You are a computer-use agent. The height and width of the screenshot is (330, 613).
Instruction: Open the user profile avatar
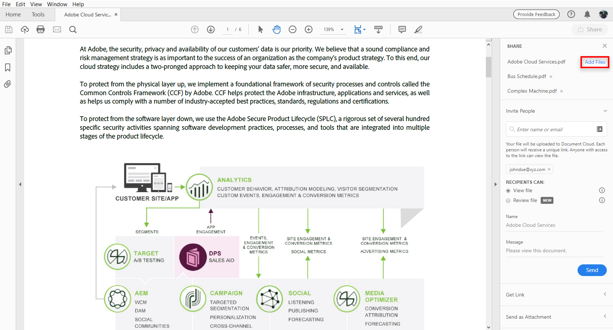click(x=603, y=14)
